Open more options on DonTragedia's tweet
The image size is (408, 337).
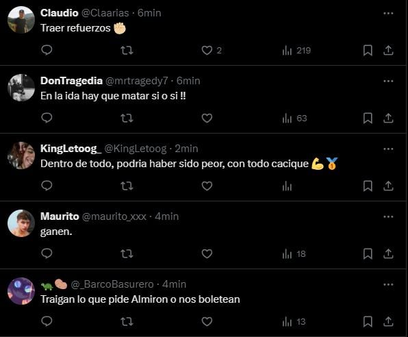click(x=388, y=81)
